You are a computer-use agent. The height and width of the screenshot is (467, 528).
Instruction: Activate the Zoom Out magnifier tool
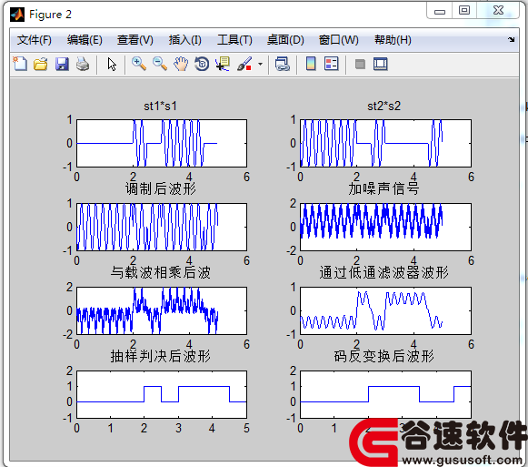(160, 64)
